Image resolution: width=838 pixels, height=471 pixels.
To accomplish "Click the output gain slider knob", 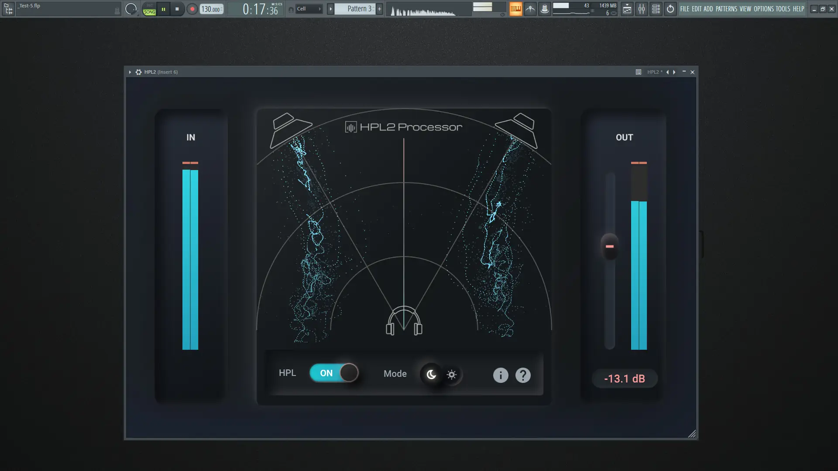I will 610,246.
